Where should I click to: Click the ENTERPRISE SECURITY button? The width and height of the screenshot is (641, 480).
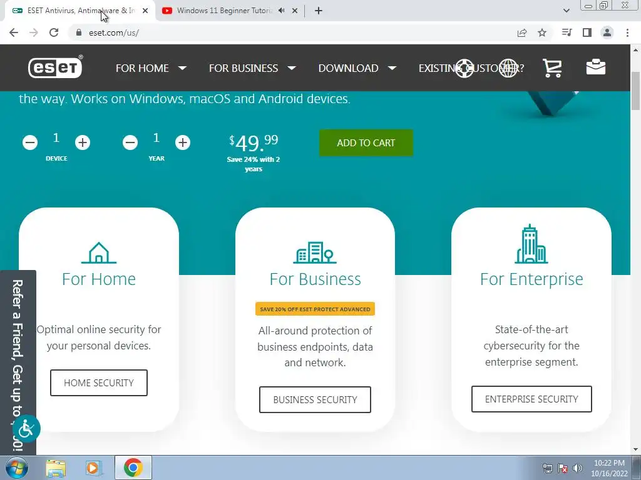pos(531,399)
